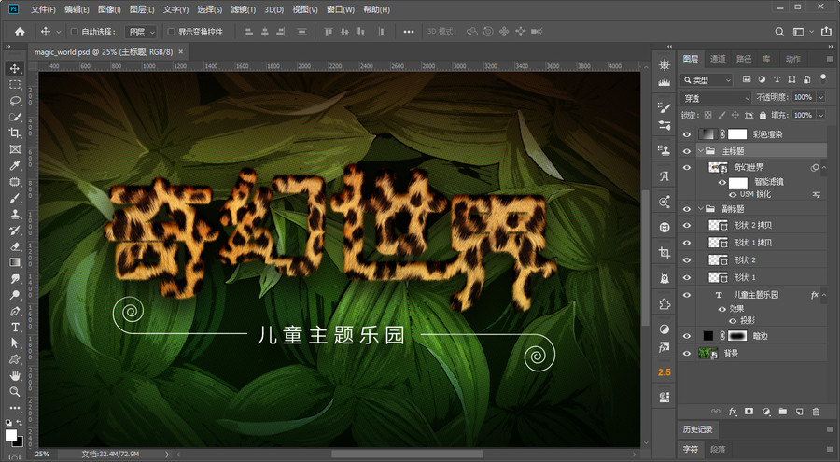Hide the 暗边 layer
Screen dimensions: 840x462
(x=687, y=336)
